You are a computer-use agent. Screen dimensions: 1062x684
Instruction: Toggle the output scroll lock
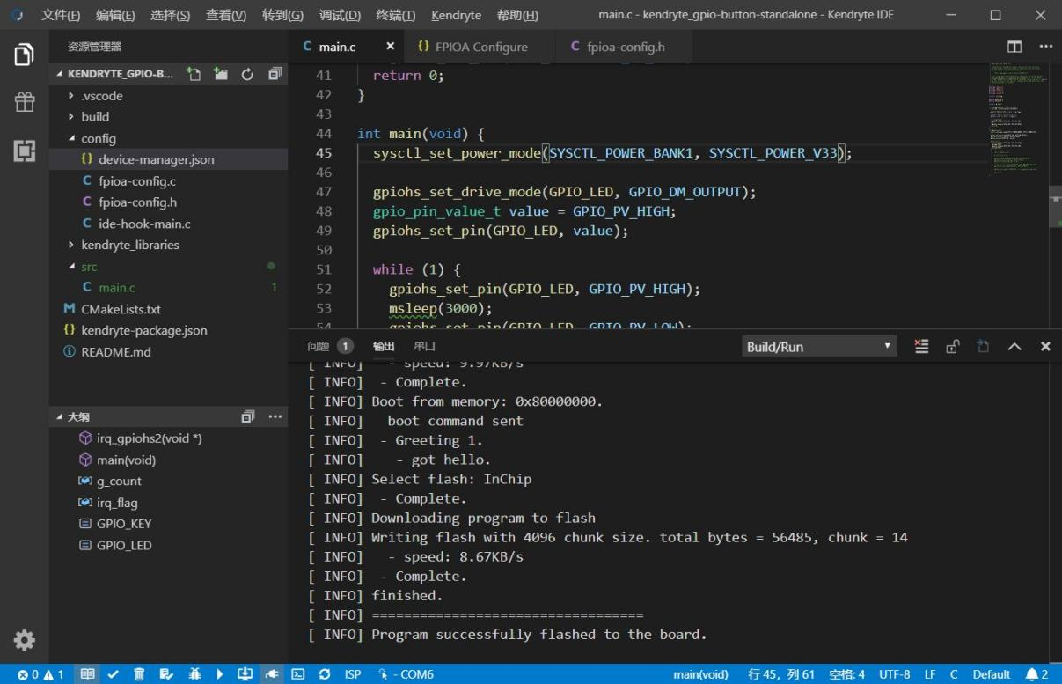coord(952,347)
